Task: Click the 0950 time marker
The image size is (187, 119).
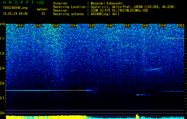Action: (x=181, y=26)
